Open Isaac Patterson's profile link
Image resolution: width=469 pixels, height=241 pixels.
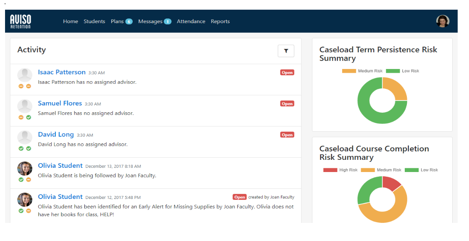pos(62,72)
